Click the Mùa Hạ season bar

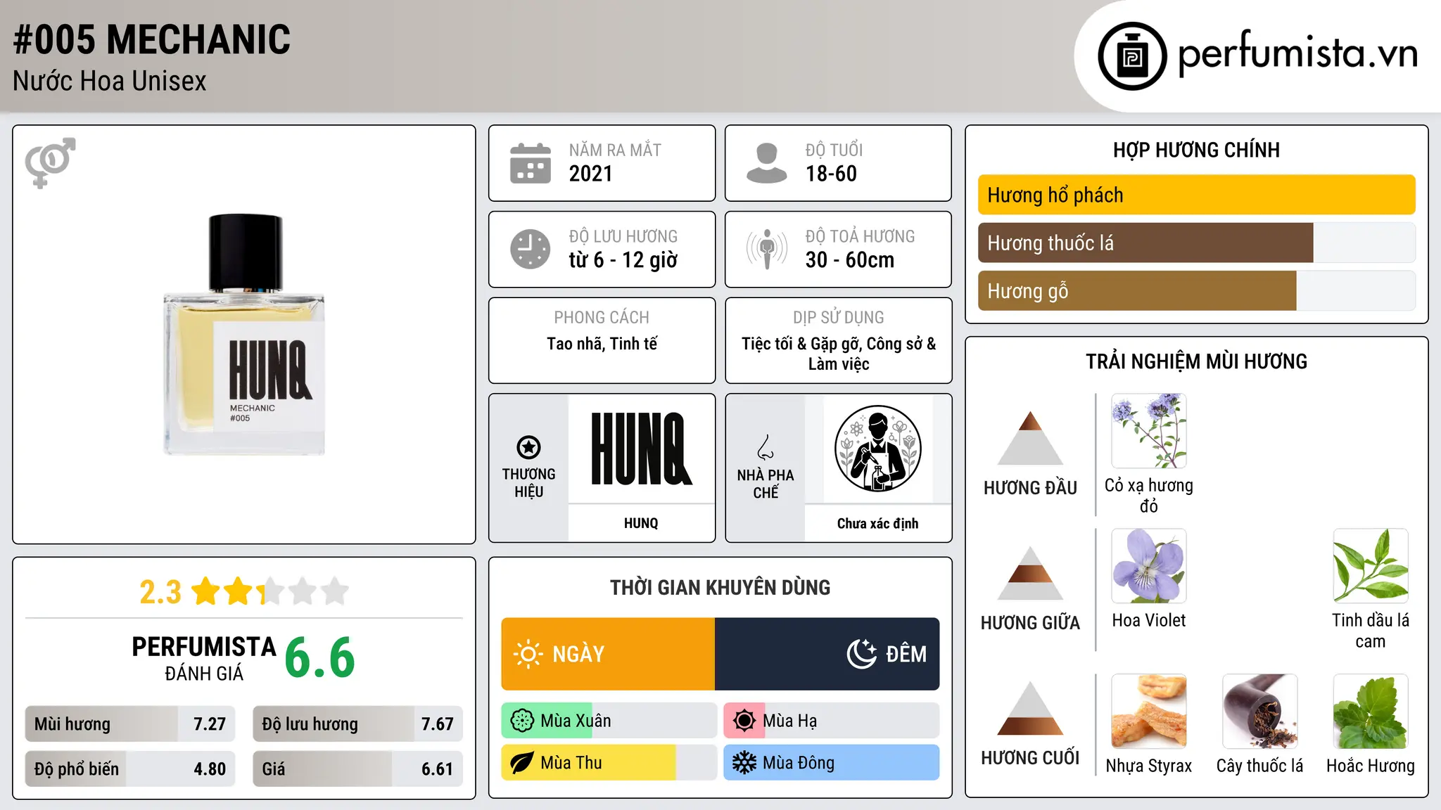pos(832,721)
